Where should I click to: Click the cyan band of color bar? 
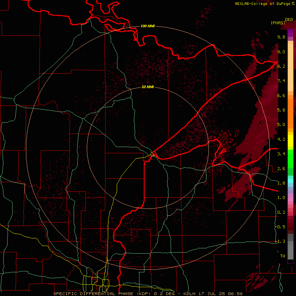[x=290, y=181]
